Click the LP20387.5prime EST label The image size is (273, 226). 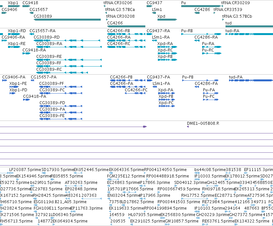pos(25,170)
